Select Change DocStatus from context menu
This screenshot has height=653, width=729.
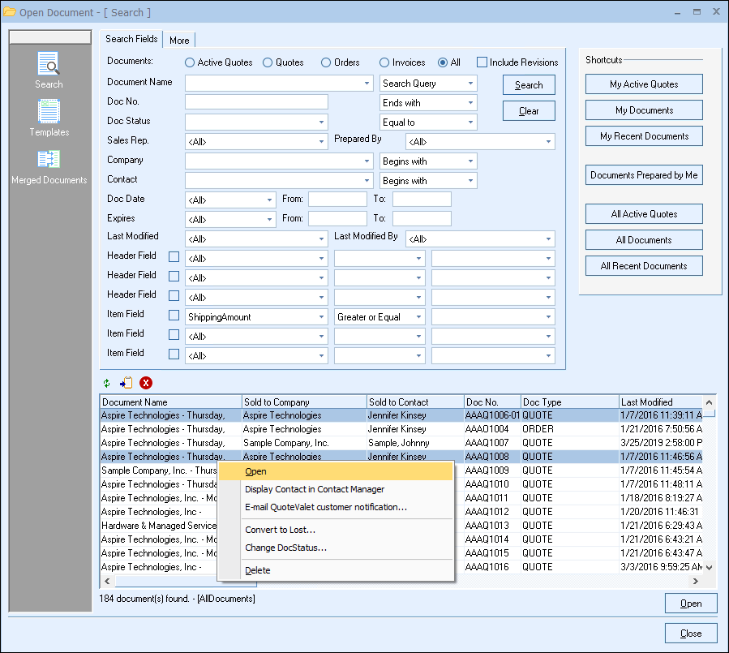tap(285, 548)
